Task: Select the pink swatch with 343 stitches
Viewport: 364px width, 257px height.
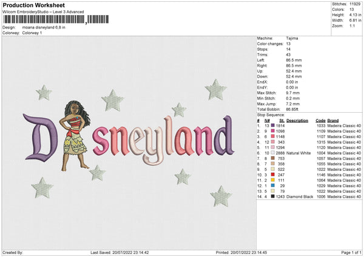Action: pos(273,142)
